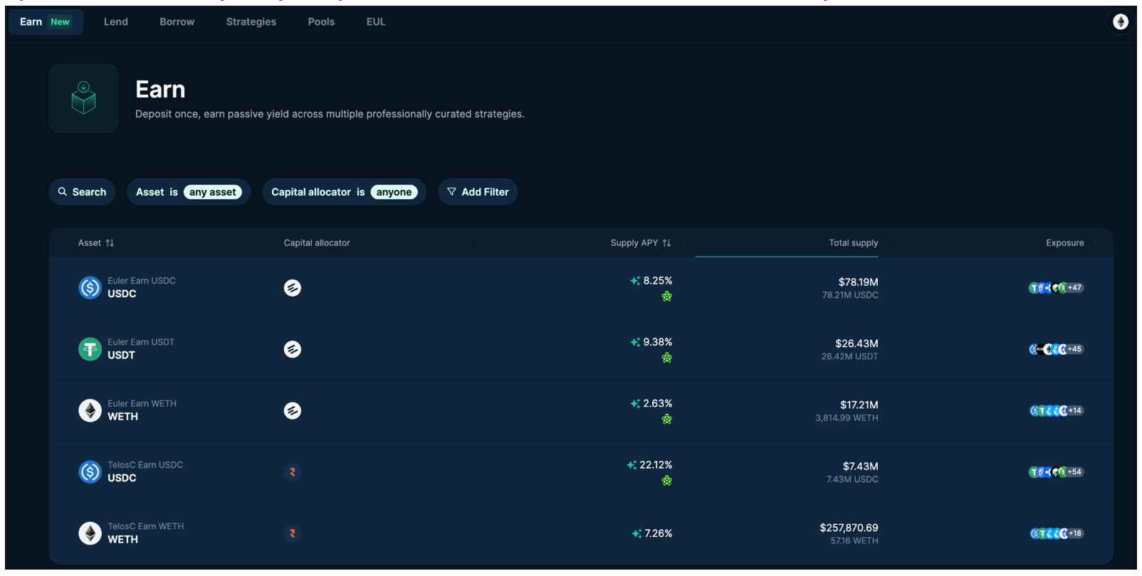This screenshot has height=576, width=1142.
Task: Click the WETH token icon for TelosC Earn WETH
Action: (90, 533)
